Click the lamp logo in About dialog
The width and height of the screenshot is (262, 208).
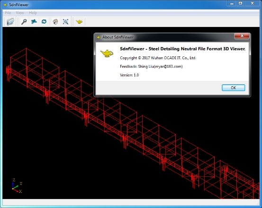pos(107,53)
